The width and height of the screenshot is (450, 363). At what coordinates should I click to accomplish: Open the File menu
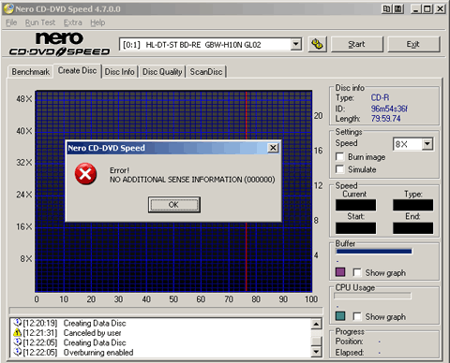[x=11, y=22]
